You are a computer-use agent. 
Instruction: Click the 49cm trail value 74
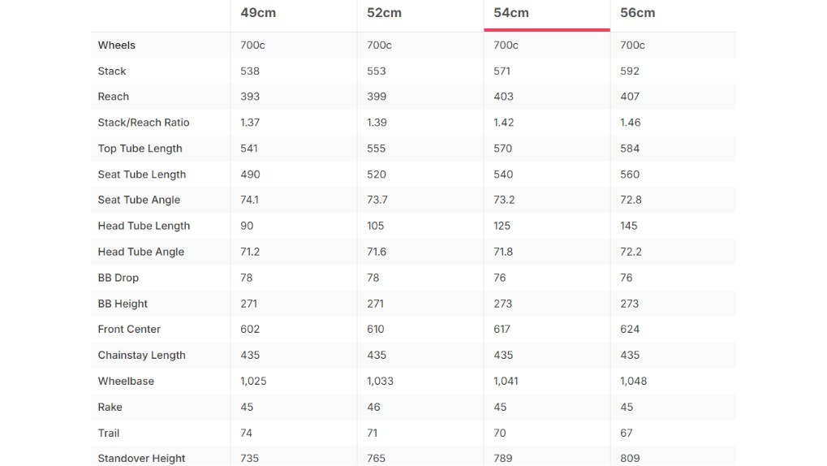pos(246,433)
